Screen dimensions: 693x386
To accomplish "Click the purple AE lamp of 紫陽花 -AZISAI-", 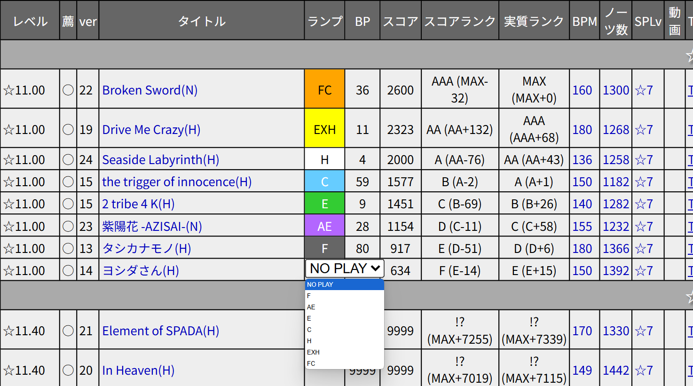I will pos(325,226).
